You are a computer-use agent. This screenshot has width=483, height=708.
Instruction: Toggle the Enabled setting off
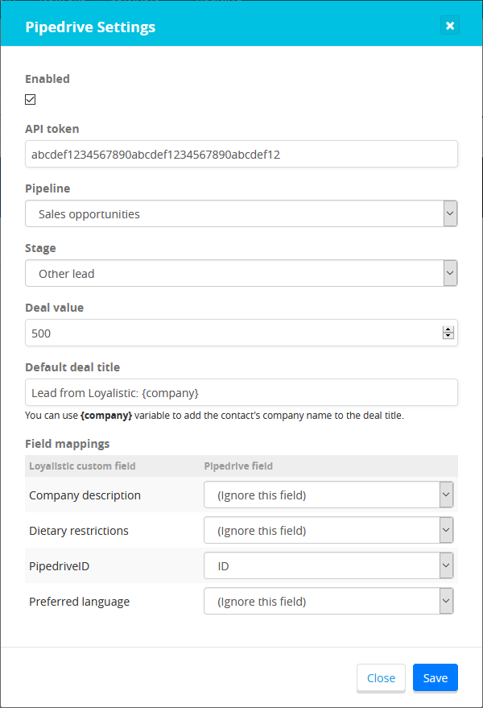point(30,99)
